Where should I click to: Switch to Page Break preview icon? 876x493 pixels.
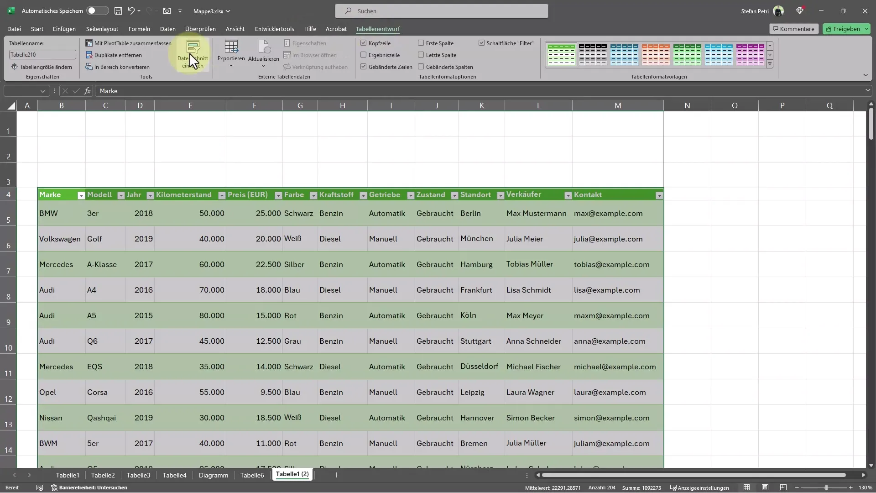point(783,488)
